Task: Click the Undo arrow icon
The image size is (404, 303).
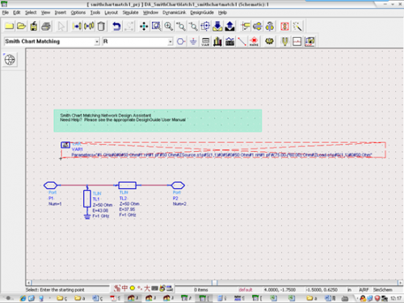Action: click(116, 27)
